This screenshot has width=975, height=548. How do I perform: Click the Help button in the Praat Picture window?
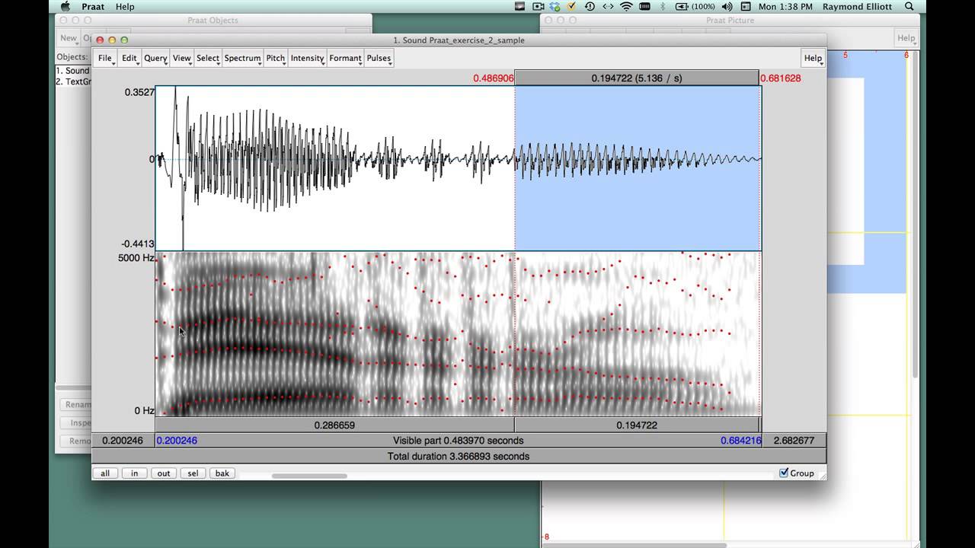906,38
